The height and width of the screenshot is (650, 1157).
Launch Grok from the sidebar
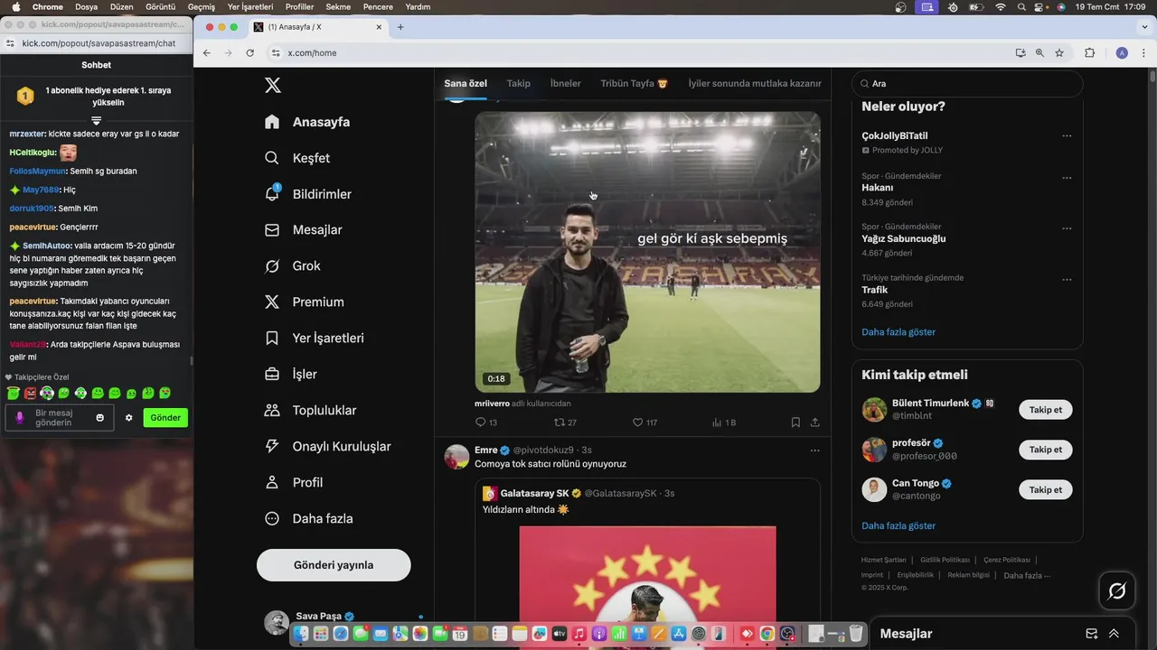[293, 266]
